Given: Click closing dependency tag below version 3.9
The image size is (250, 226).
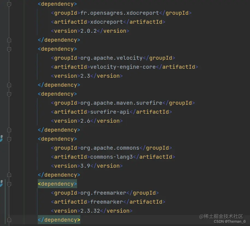Looking at the screenshot, I should 59,175.
